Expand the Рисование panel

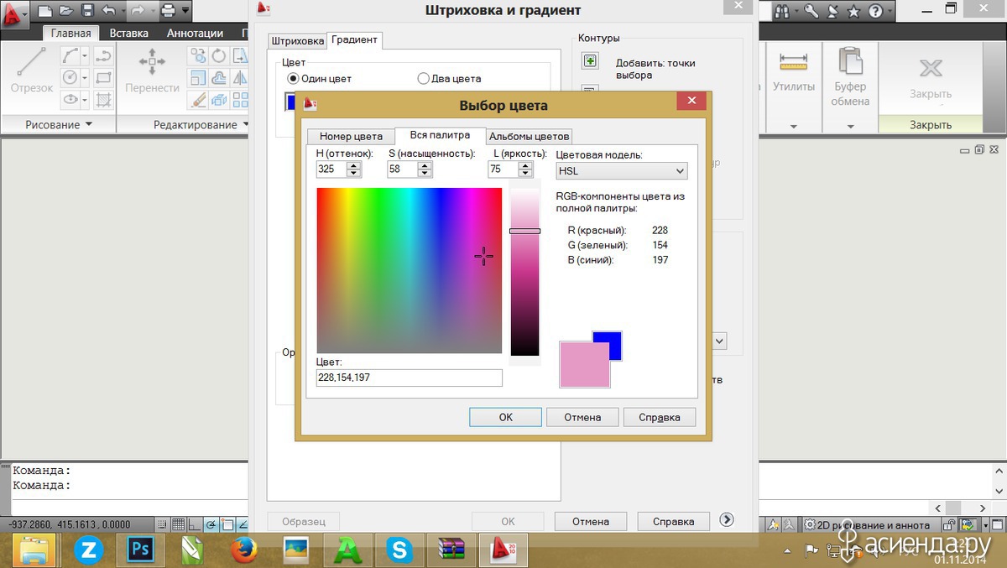click(x=57, y=125)
